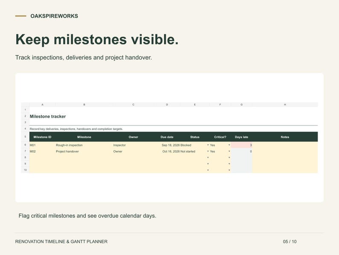Select row 2 header number

[x=25, y=116]
